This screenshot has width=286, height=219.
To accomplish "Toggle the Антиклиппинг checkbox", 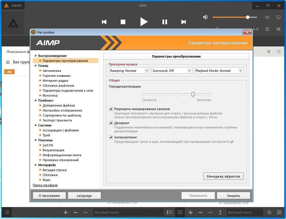I will click(x=111, y=137).
